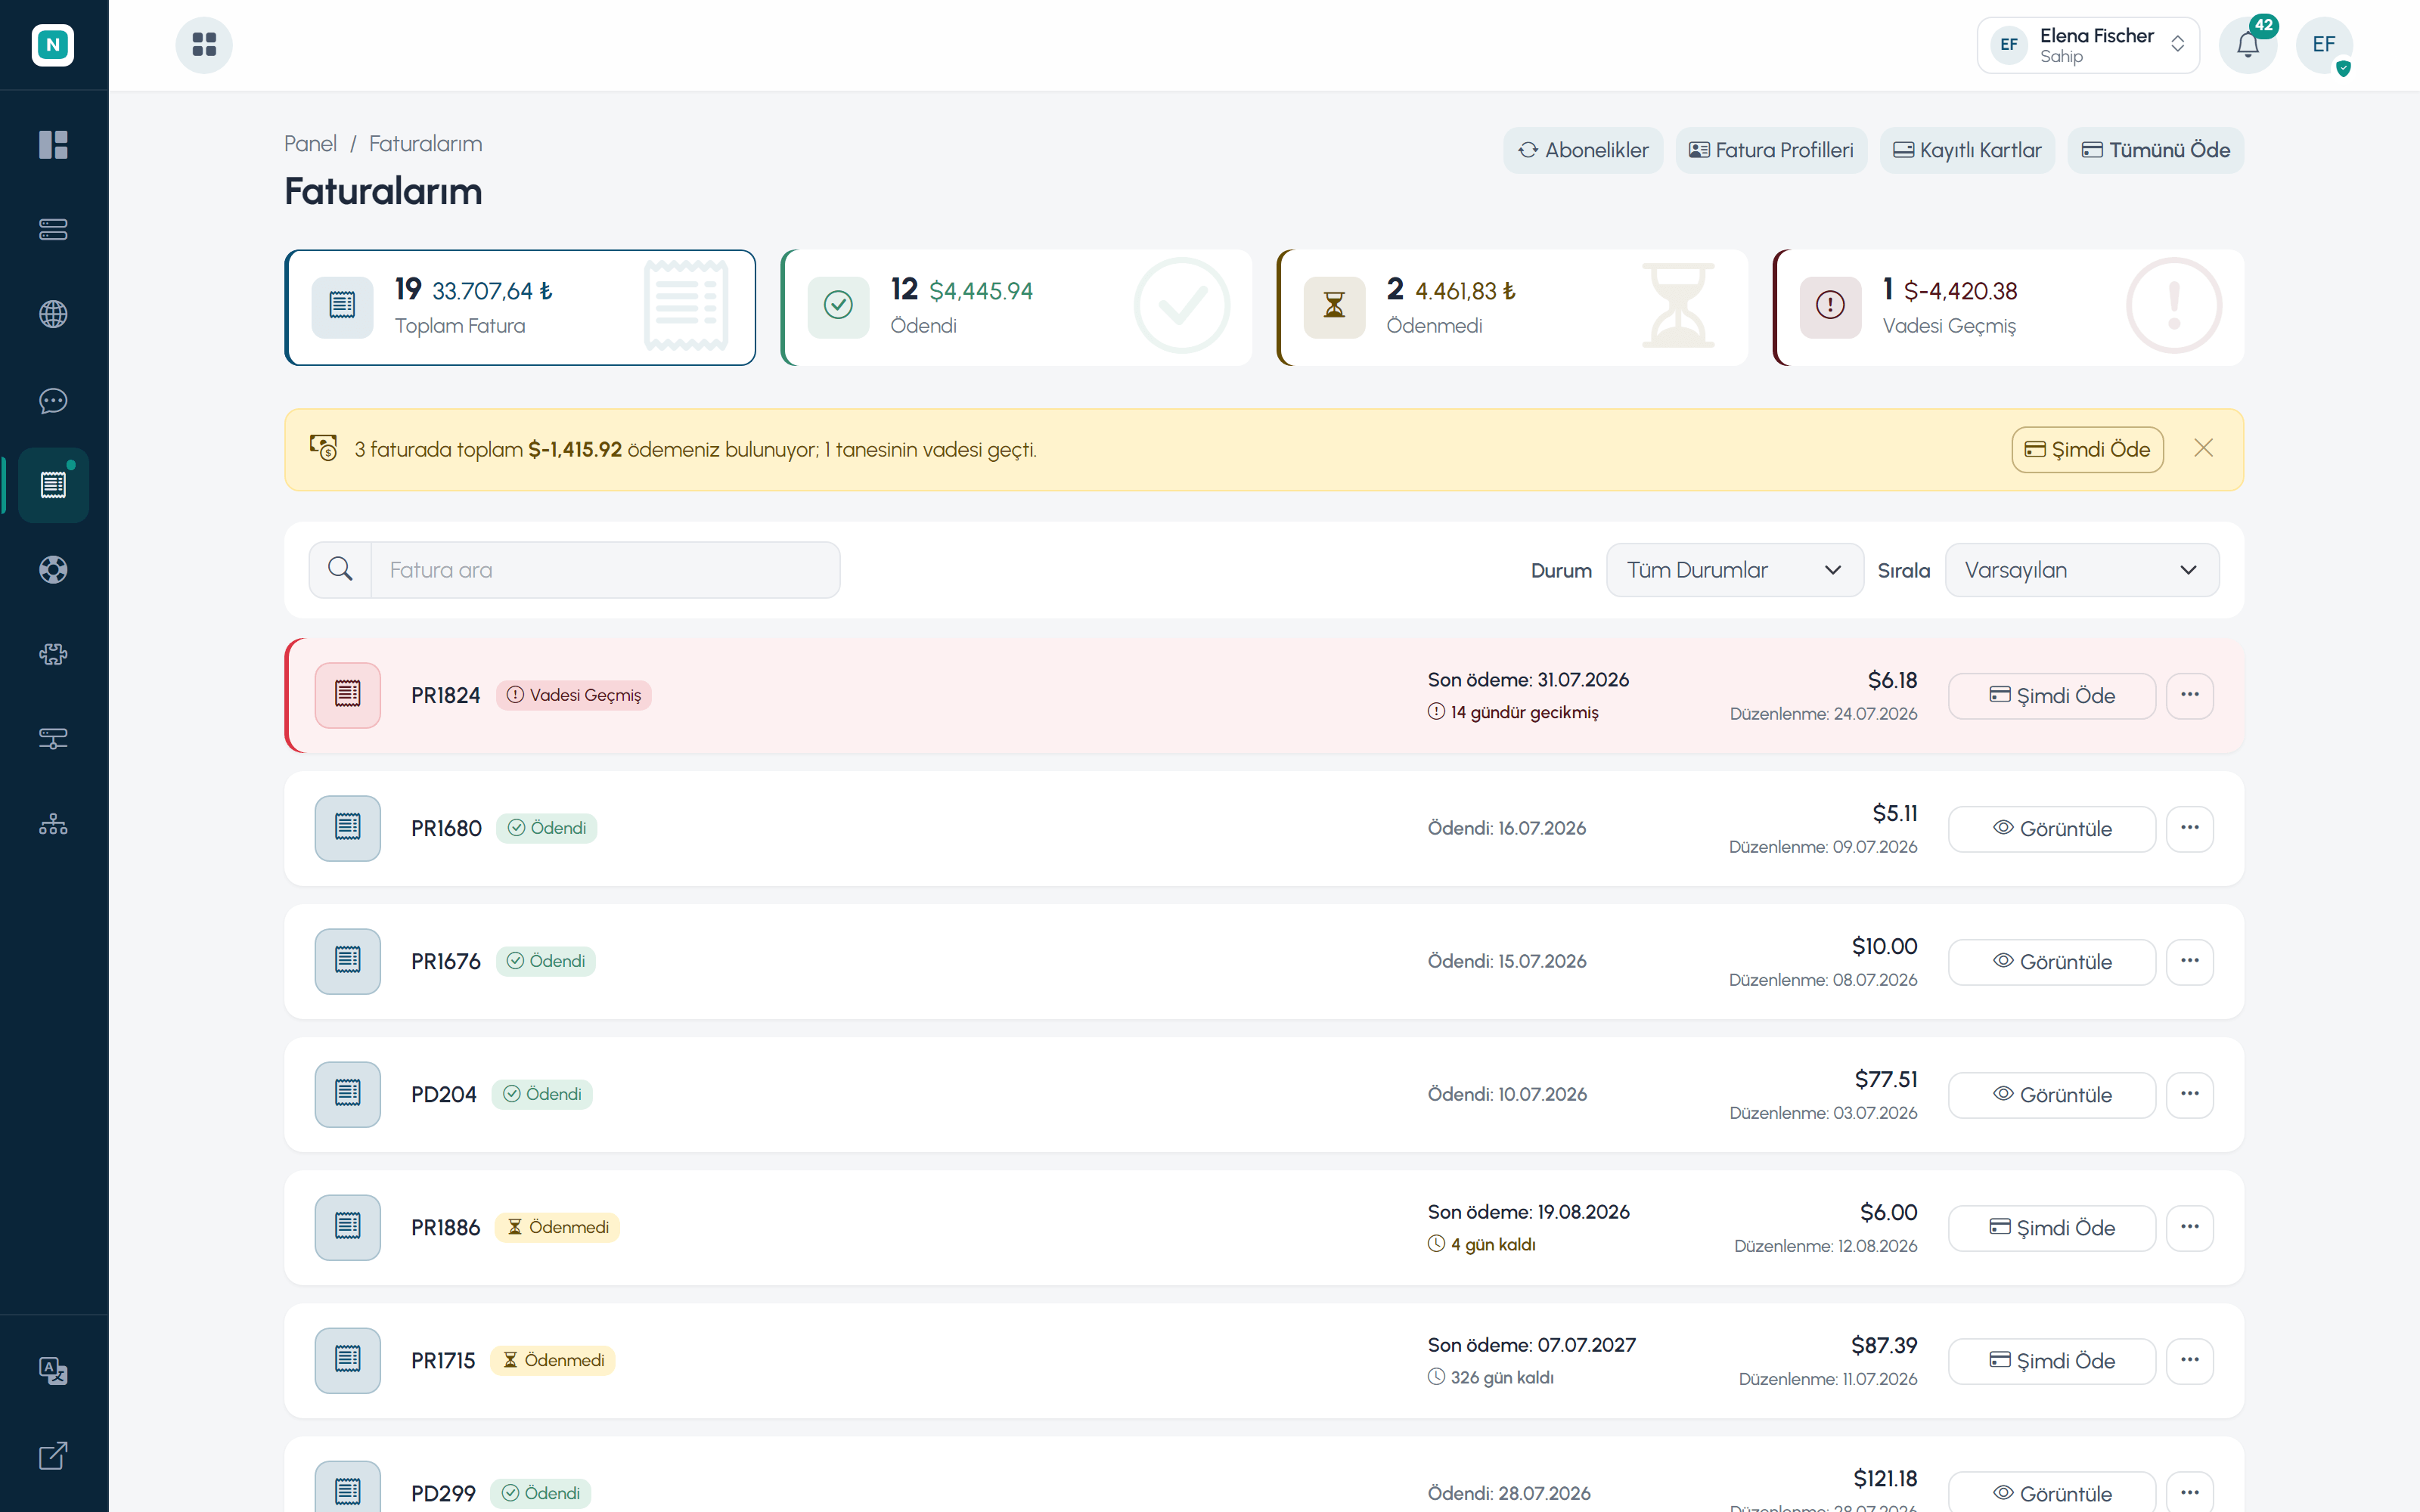The height and width of the screenshot is (1512, 2420).
Task: Click the Ödenmedi badge on PR1886
Action: click(x=557, y=1227)
